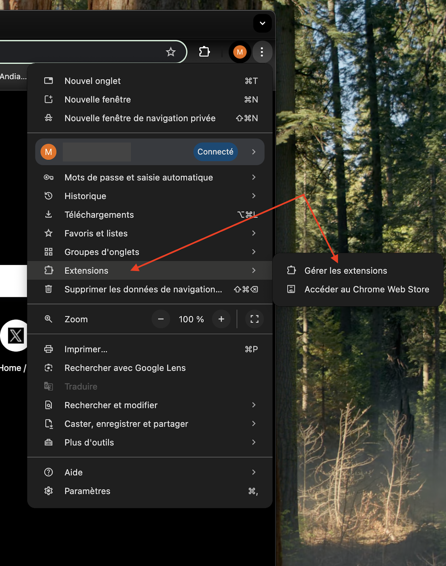Click the 100 % zoom value

[191, 319]
